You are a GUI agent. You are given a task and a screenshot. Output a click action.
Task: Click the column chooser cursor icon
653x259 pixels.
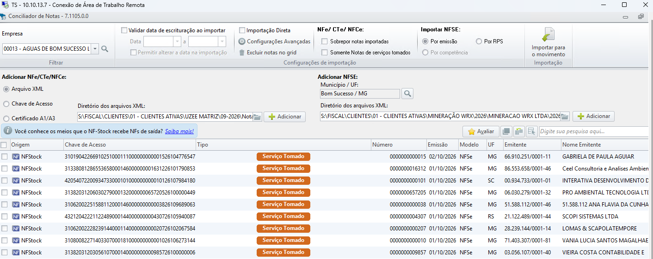click(531, 131)
